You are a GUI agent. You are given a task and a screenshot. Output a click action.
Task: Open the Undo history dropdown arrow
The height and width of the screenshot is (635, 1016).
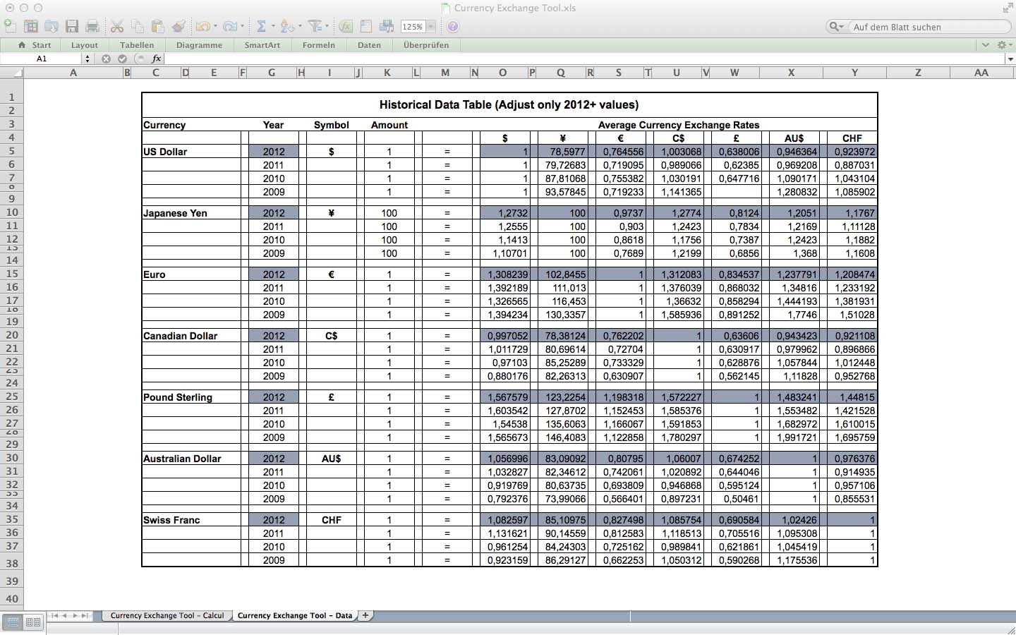(x=215, y=26)
